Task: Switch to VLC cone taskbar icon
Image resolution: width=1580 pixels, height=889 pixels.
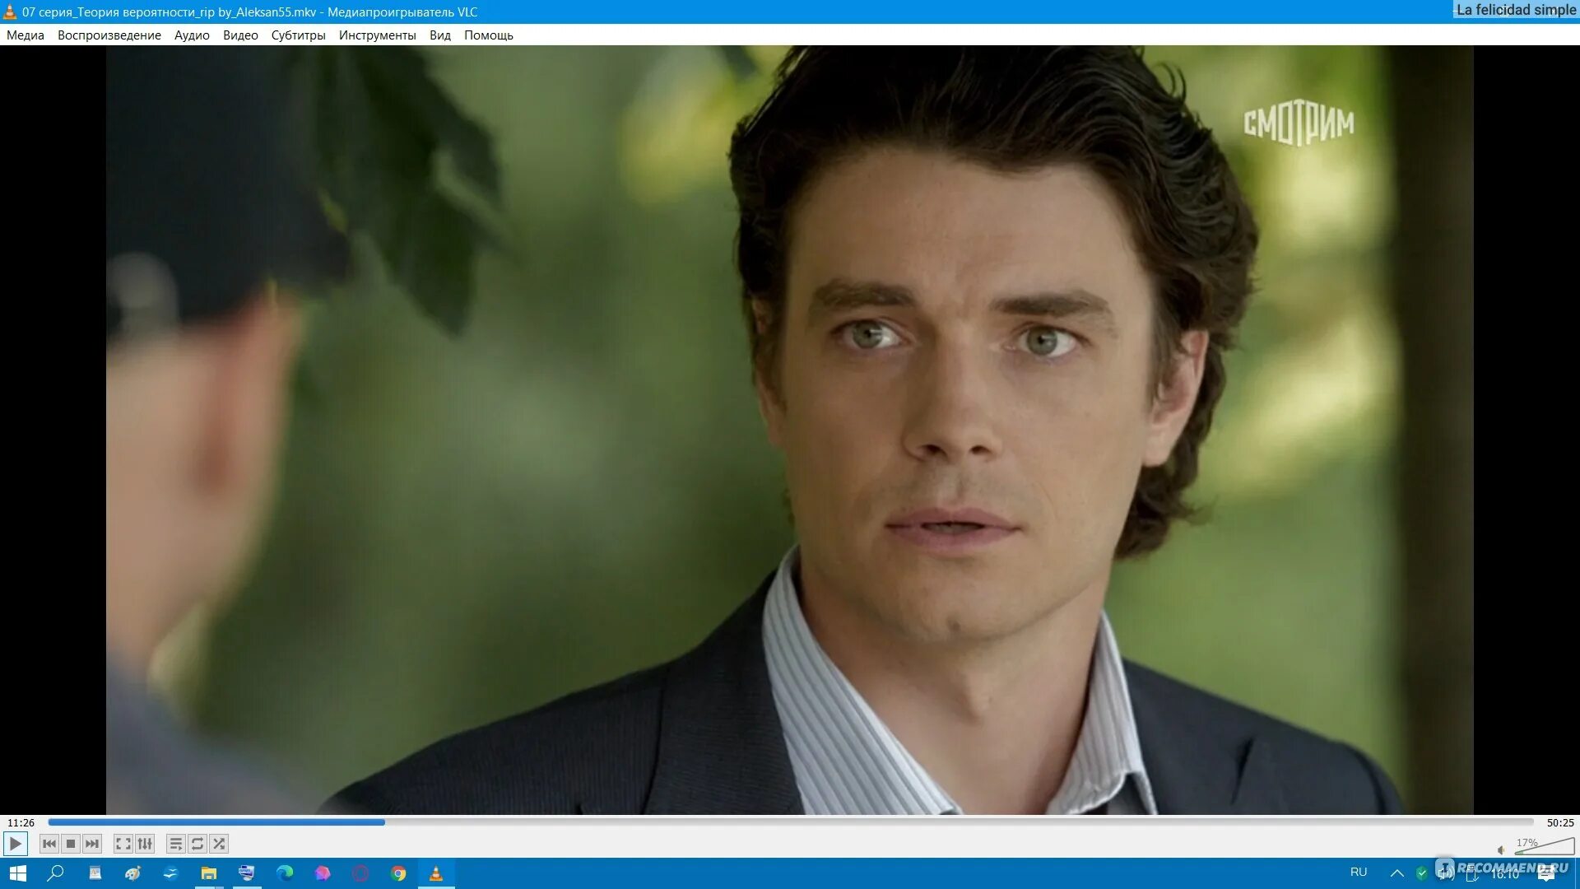Action: point(436,873)
